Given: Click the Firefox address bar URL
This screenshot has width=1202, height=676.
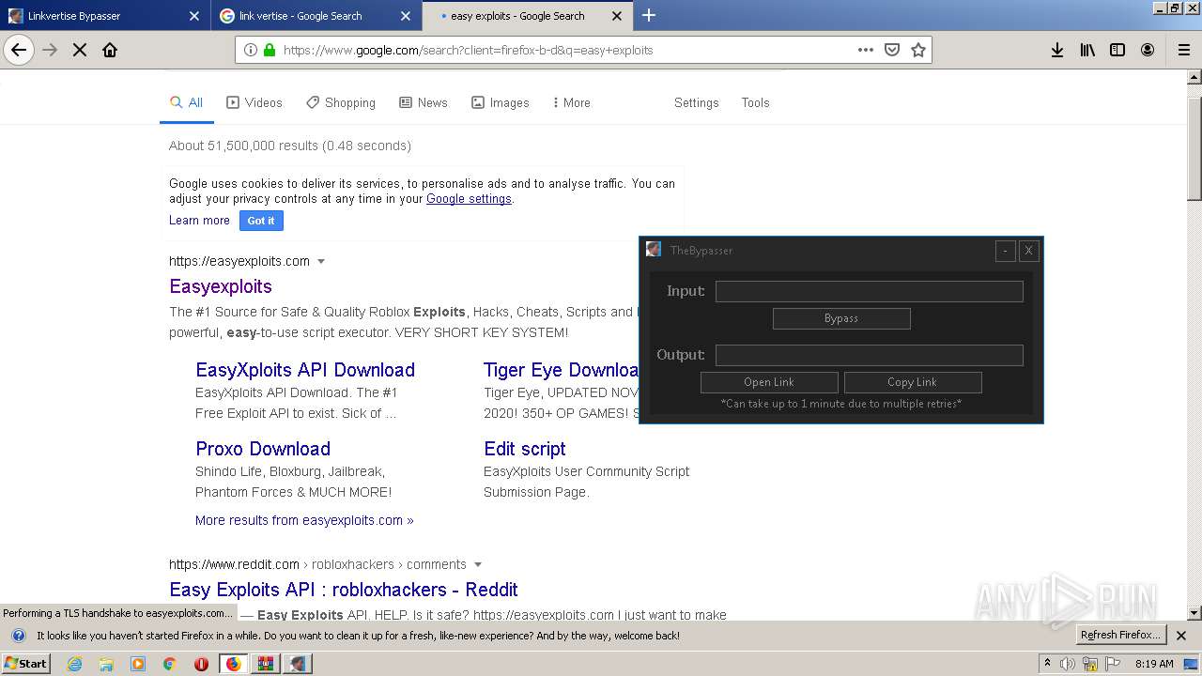Looking at the screenshot, I should tap(468, 50).
